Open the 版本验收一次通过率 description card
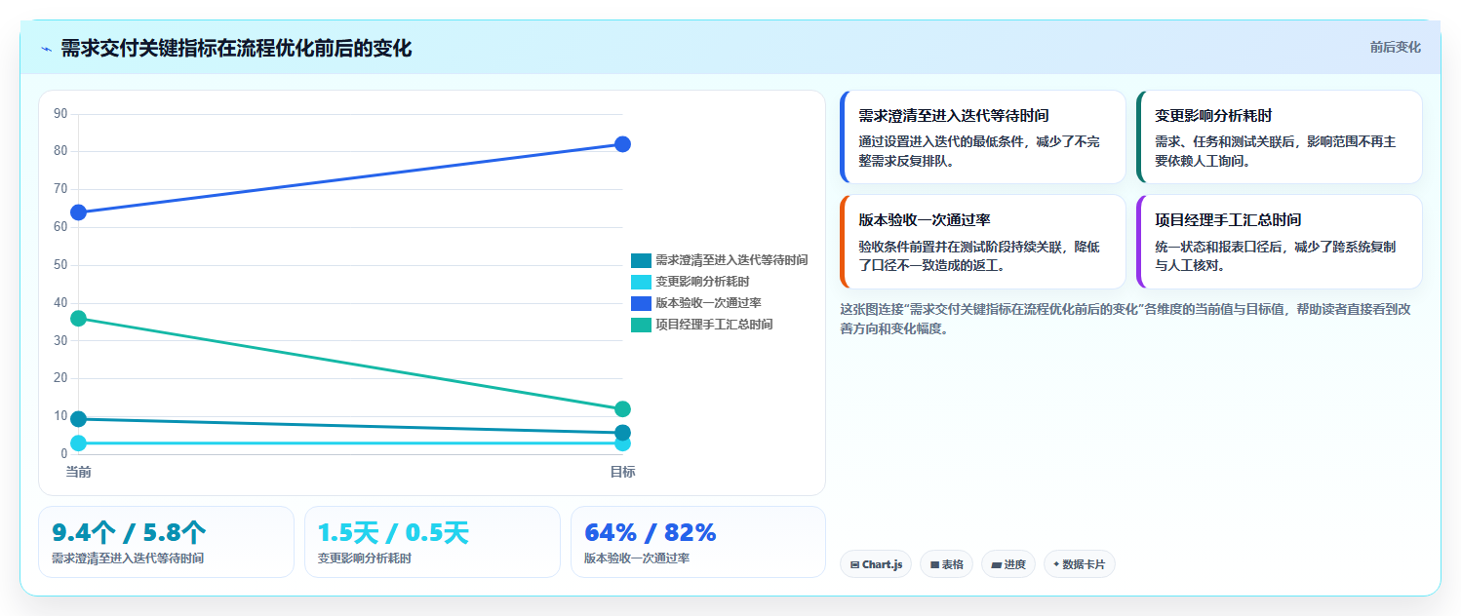This screenshot has height=616, width=1461. coord(983,242)
